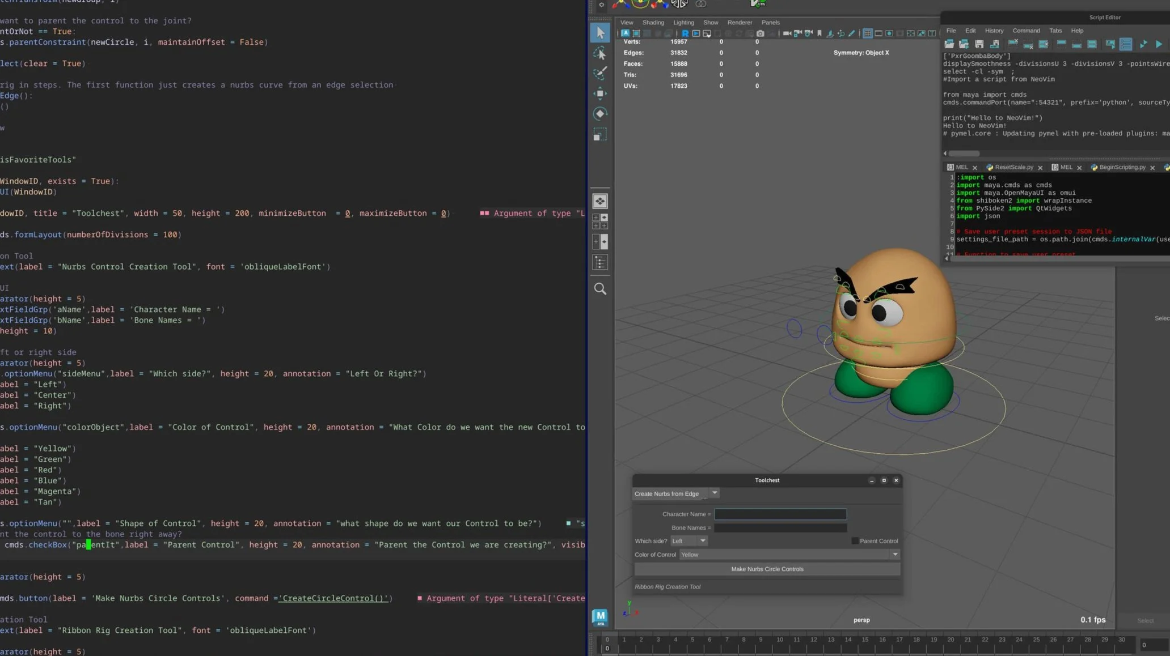Toggle the film gate icon in the viewport toolbar
This screenshot has height=656, width=1170.
[x=878, y=33]
